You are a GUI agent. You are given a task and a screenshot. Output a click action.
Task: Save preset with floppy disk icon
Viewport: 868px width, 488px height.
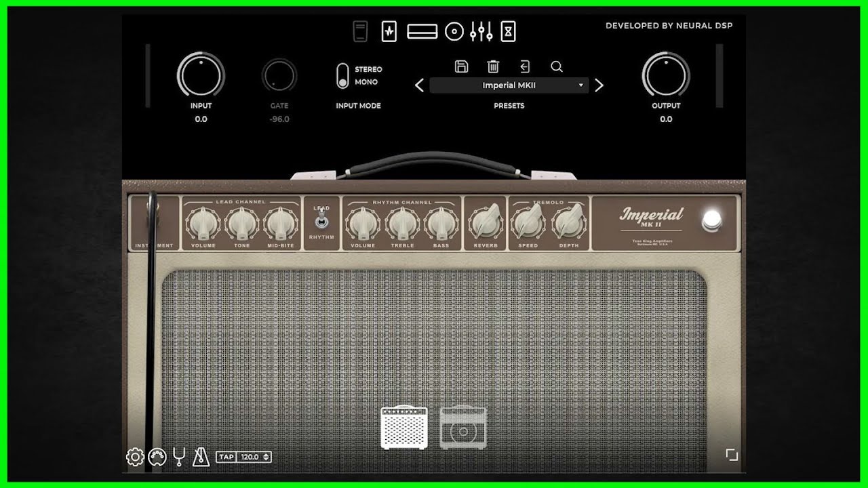point(462,66)
